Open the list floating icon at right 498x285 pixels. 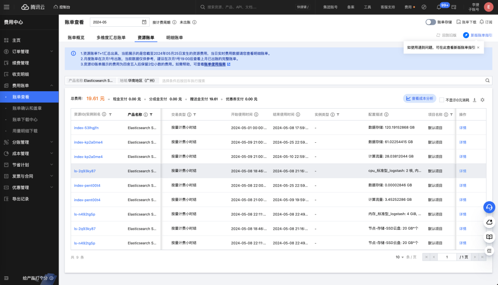[489, 251]
